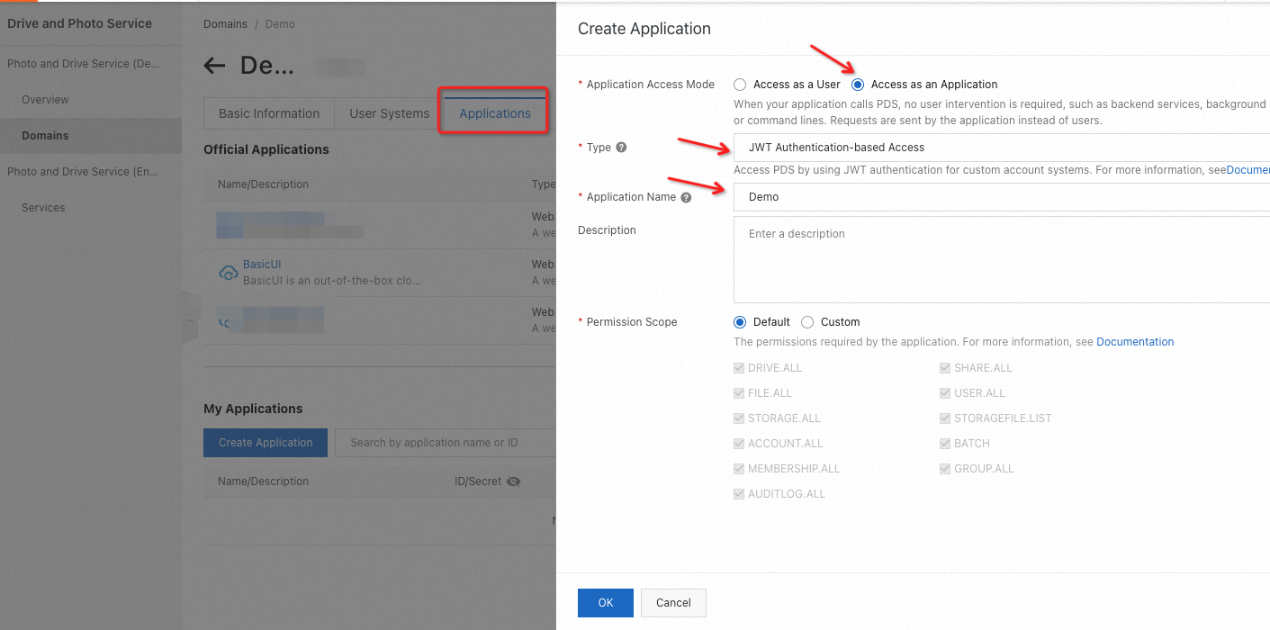Image resolution: width=1270 pixels, height=630 pixels.
Task: Toggle the DRIVE.ALL checkbox
Action: 740,368
